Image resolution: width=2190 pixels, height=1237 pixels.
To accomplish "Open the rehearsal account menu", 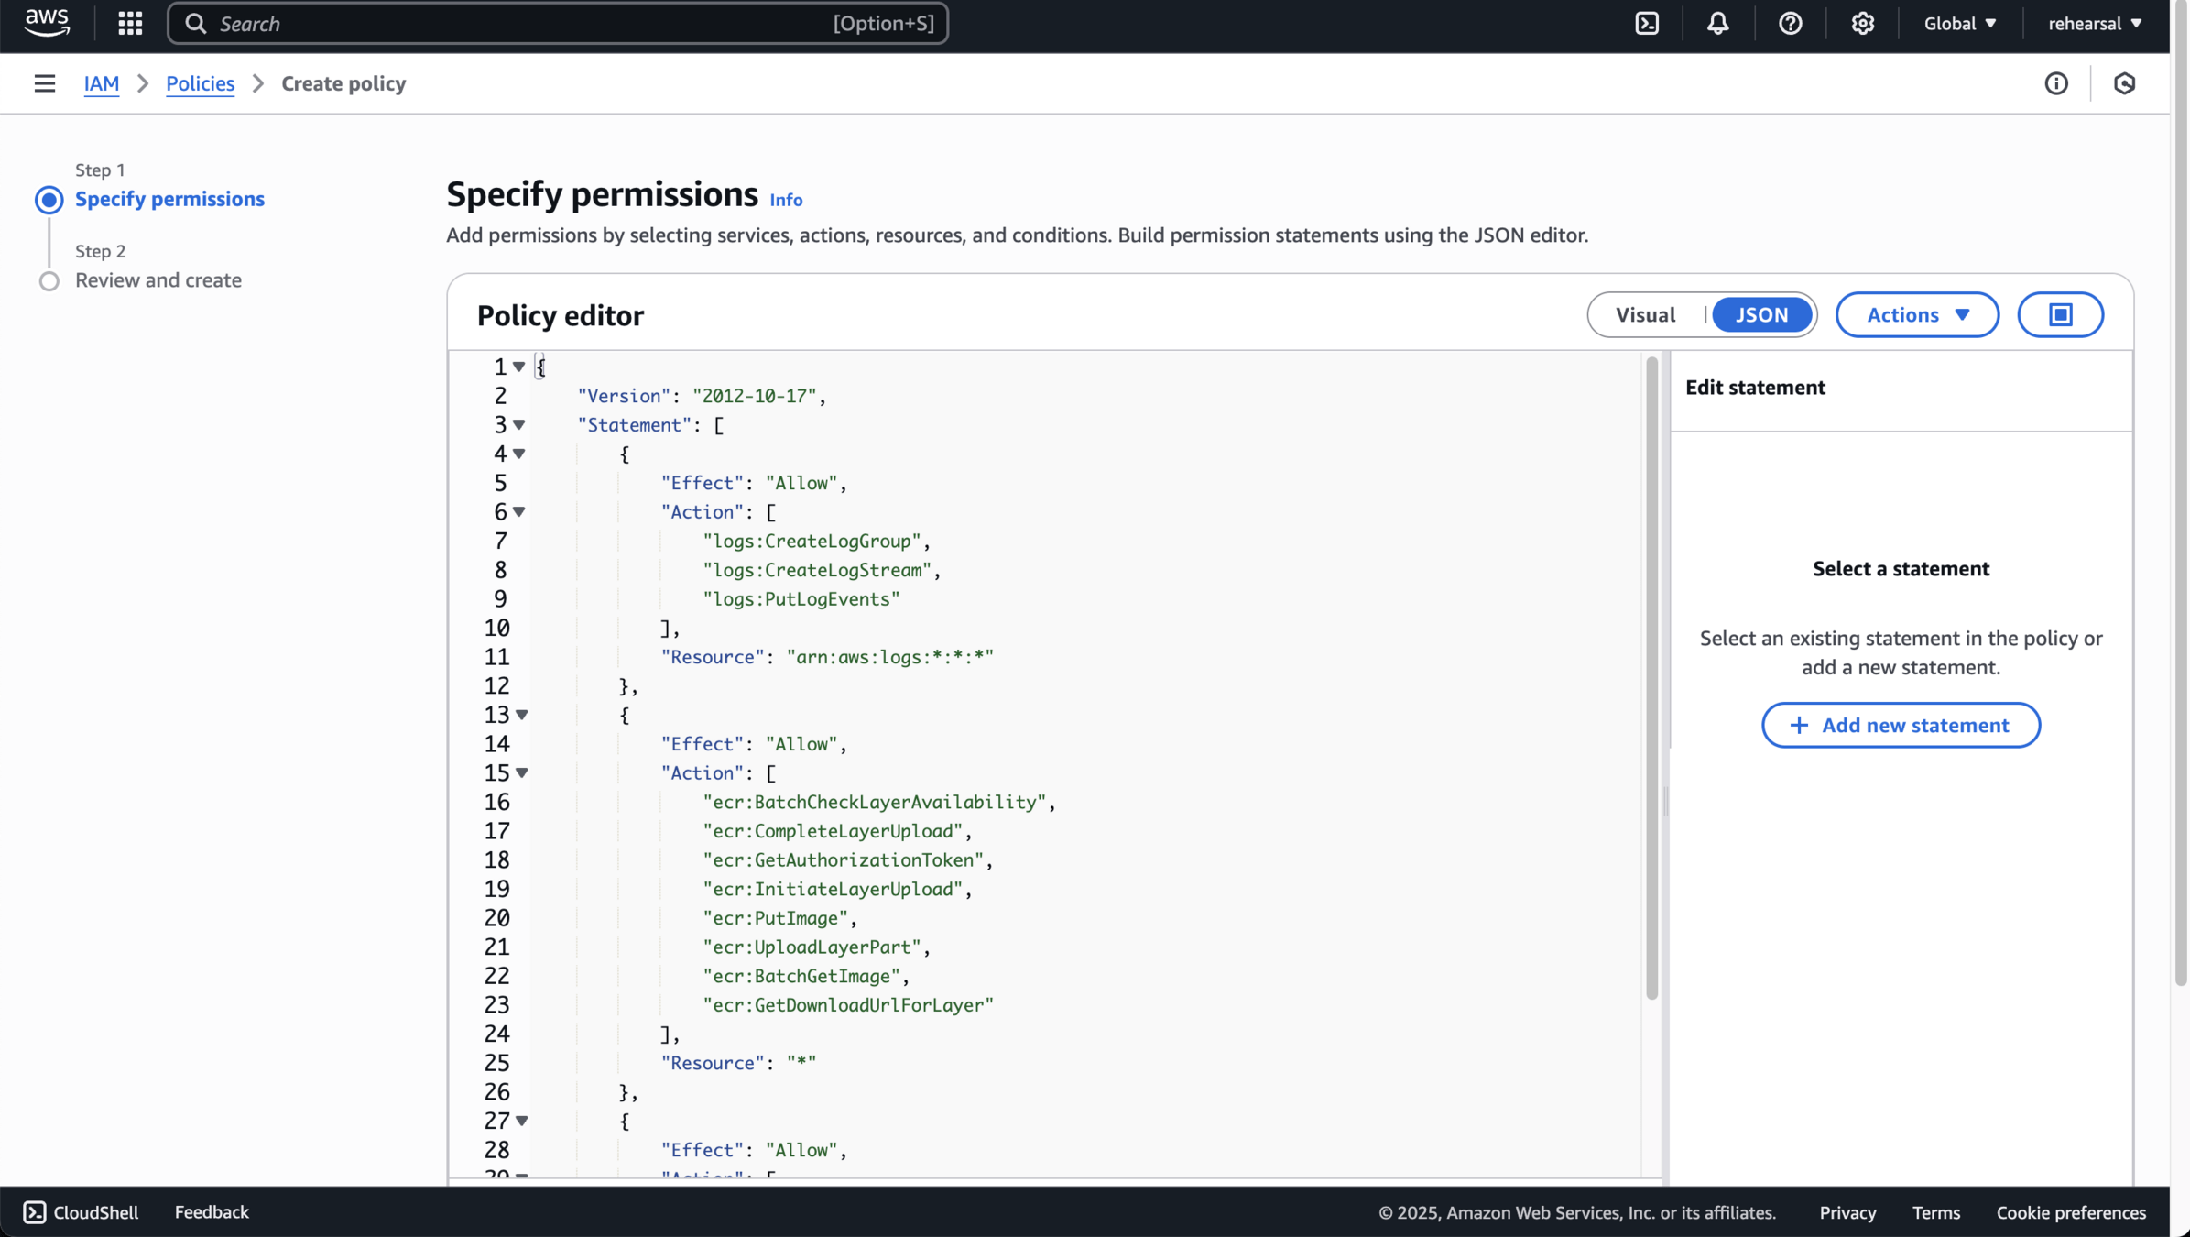I will click(x=2095, y=24).
